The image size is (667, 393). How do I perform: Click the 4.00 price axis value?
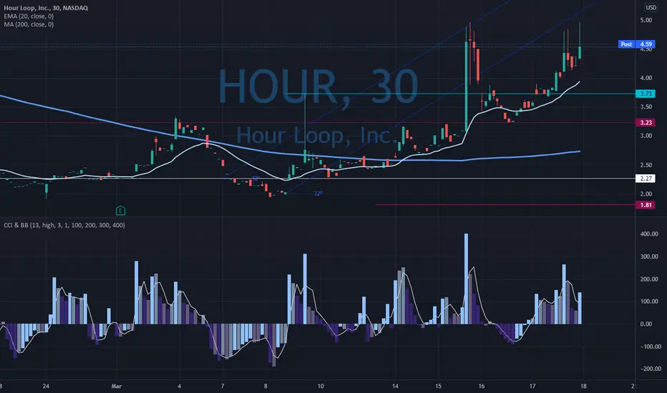click(646, 78)
